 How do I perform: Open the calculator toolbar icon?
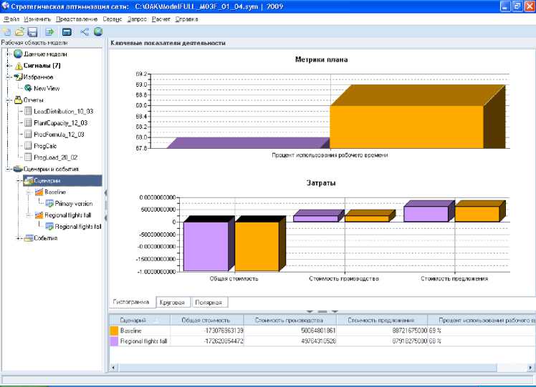[67, 32]
